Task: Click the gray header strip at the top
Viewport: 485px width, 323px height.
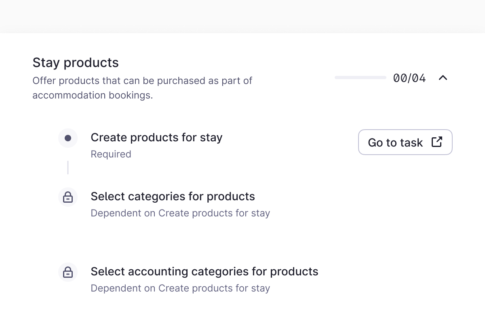Action: (242, 16)
